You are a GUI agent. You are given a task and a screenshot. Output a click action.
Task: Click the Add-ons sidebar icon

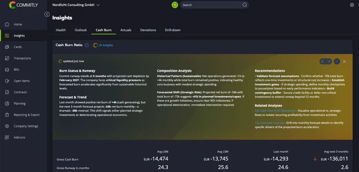(x=7, y=137)
